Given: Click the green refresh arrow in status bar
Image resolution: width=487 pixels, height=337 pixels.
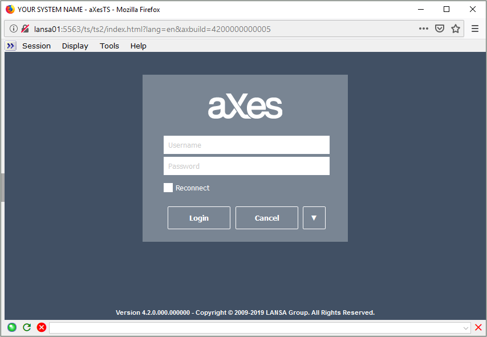Looking at the screenshot, I should click(x=27, y=327).
